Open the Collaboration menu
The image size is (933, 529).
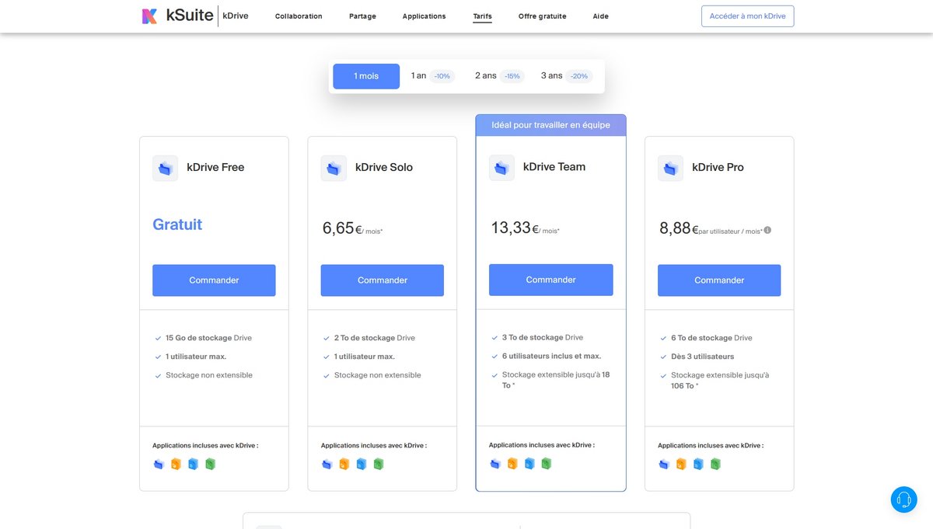click(299, 16)
